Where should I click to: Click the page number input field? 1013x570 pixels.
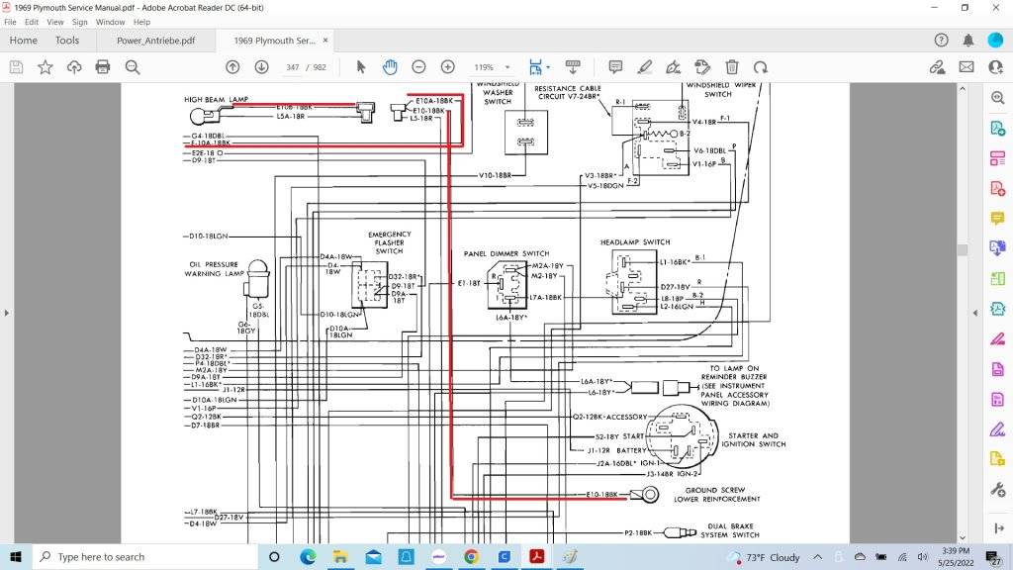tap(292, 67)
